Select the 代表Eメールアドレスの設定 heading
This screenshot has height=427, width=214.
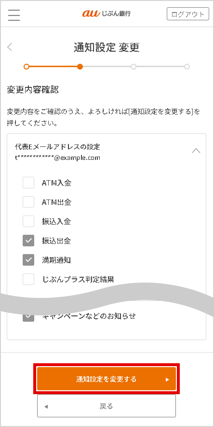click(57, 147)
